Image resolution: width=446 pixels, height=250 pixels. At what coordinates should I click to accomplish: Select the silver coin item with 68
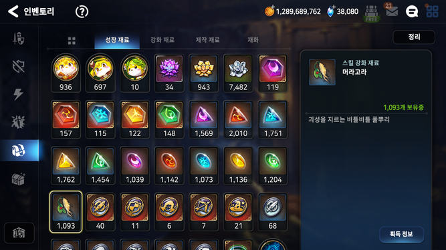tap(273, 212)
